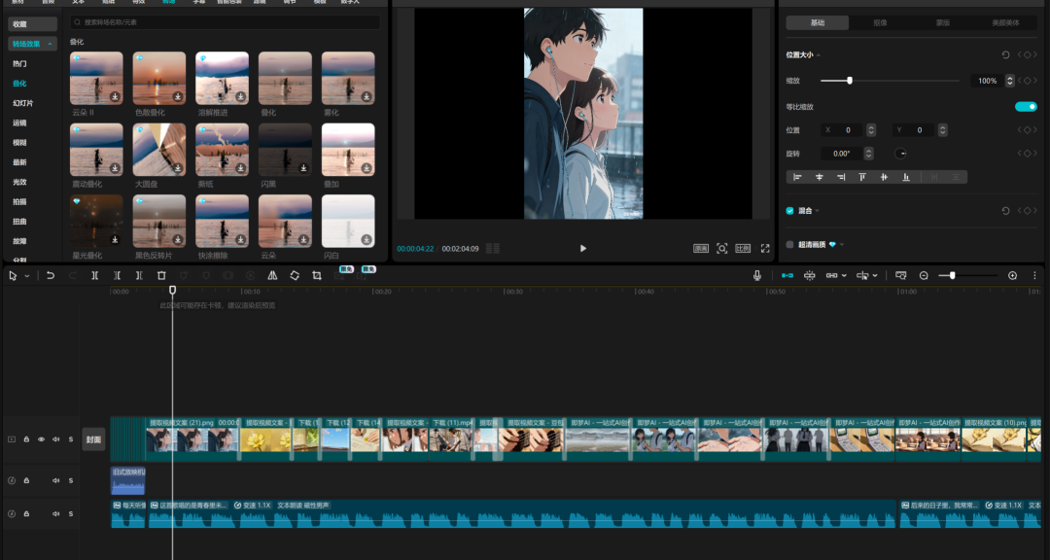Switch to the 美颜美体 tab
Image resolution: width=1050 pixels, height=560 pixels.
pyautogui.click(x=1005, y=22)
